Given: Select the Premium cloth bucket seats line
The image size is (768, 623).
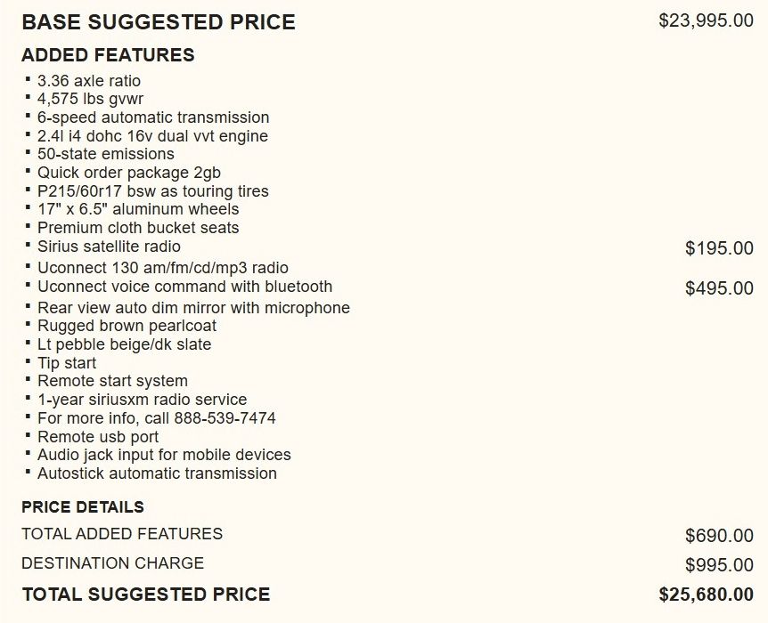Looking at the screenshot, I should coord(138,228).
